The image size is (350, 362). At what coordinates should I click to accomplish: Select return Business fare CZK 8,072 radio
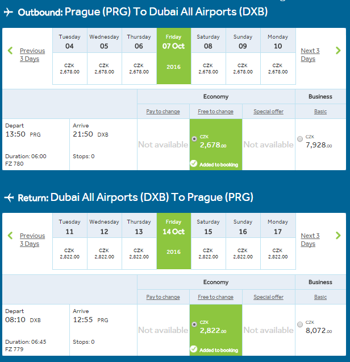coord(300,324)
